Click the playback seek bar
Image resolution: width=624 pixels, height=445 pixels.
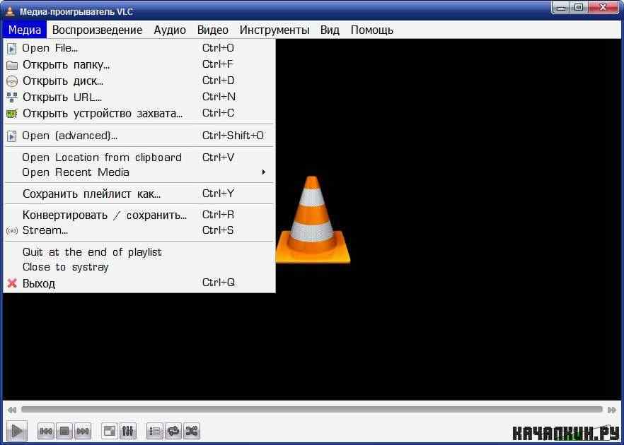tap(311, 410)
